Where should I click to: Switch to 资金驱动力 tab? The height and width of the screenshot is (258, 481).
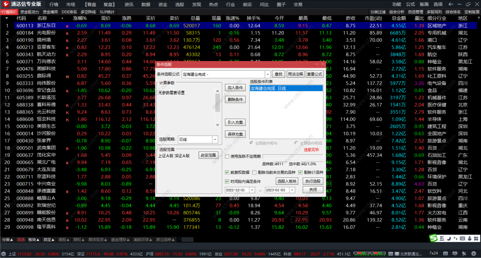pyautogui.click(x=30, y=12)
